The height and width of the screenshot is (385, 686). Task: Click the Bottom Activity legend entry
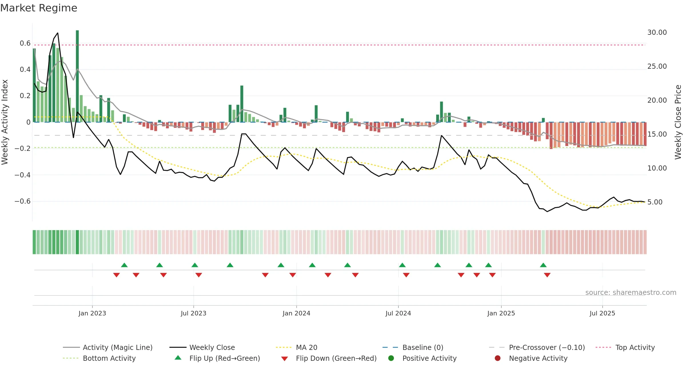tap(99, 358)
